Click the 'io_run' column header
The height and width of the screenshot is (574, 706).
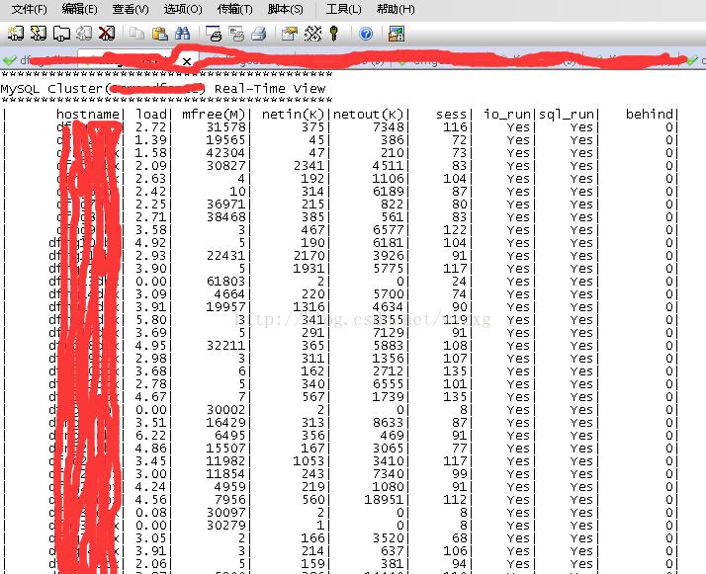[x=507, y=115]
